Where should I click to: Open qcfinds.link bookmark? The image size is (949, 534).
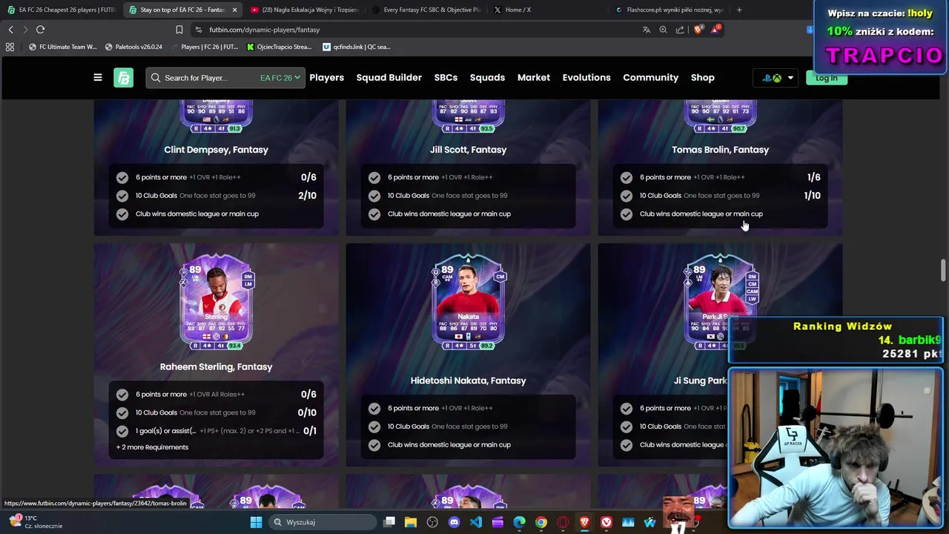(x=356, y=47)
